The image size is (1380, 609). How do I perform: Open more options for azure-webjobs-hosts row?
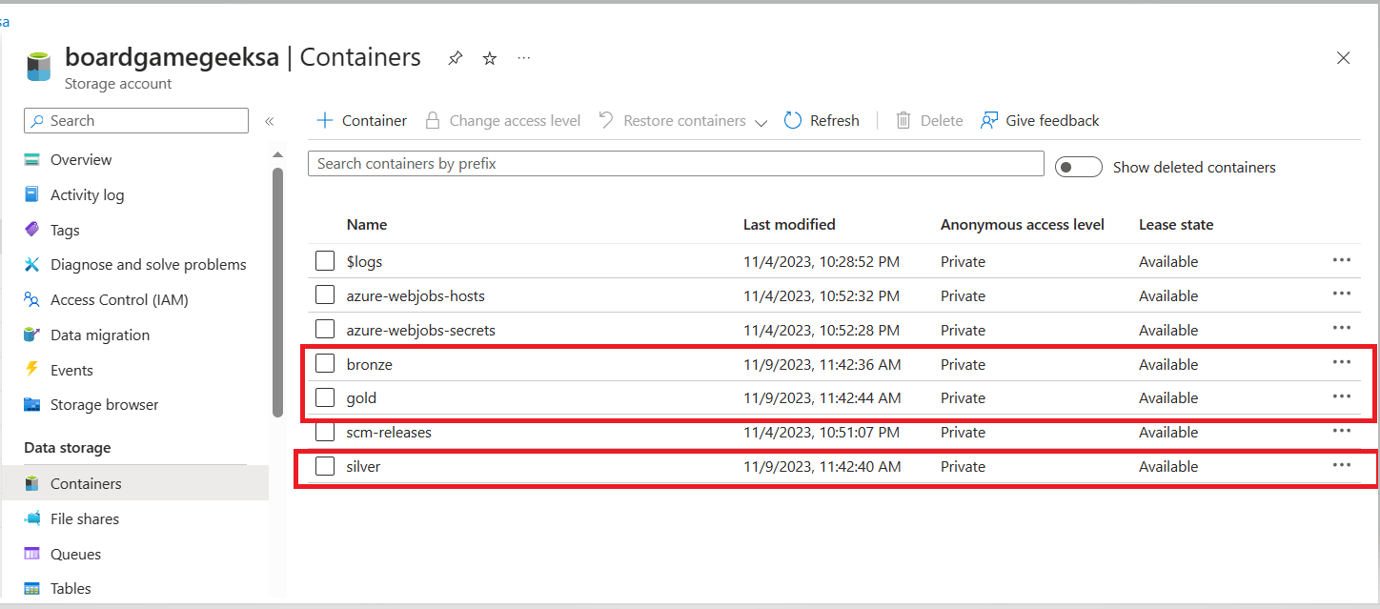click(1342, 294)
